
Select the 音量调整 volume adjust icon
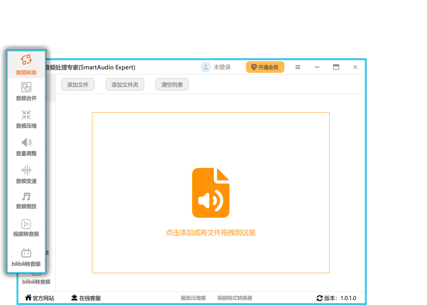point(26,143)
